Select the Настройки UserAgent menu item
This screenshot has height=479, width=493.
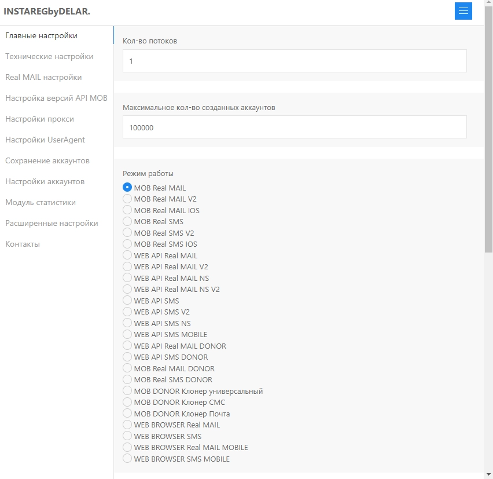(45, 140)
